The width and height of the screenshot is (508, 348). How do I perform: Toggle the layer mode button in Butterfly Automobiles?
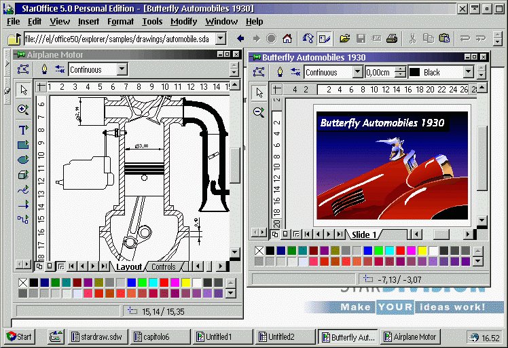[296, 234]
